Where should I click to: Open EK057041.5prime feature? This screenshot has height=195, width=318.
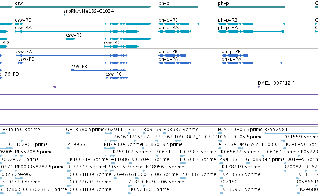pos(149,159)
